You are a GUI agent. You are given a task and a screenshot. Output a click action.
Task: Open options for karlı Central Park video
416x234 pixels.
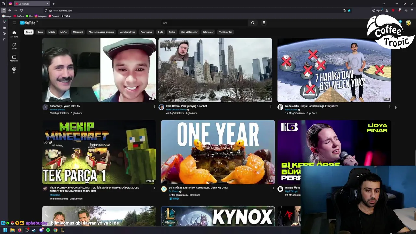pyautogui.click(x=271, y=106)
